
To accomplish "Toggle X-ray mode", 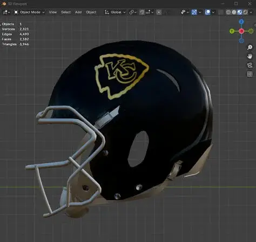I will 220,12.
